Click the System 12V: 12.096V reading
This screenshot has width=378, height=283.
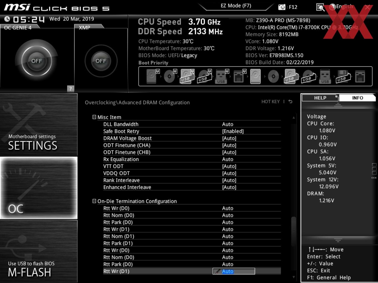(x=323, y=183)
